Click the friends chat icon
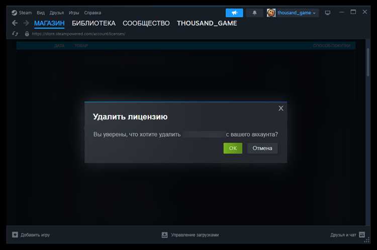Viewport: 377px width, 250px height. (x=362, y=234)
